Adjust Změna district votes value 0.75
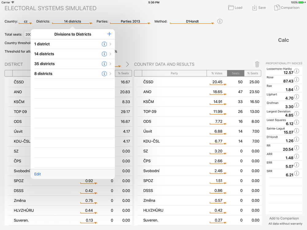The height and width of the screenshot is (230, 307). pos(89,201)
